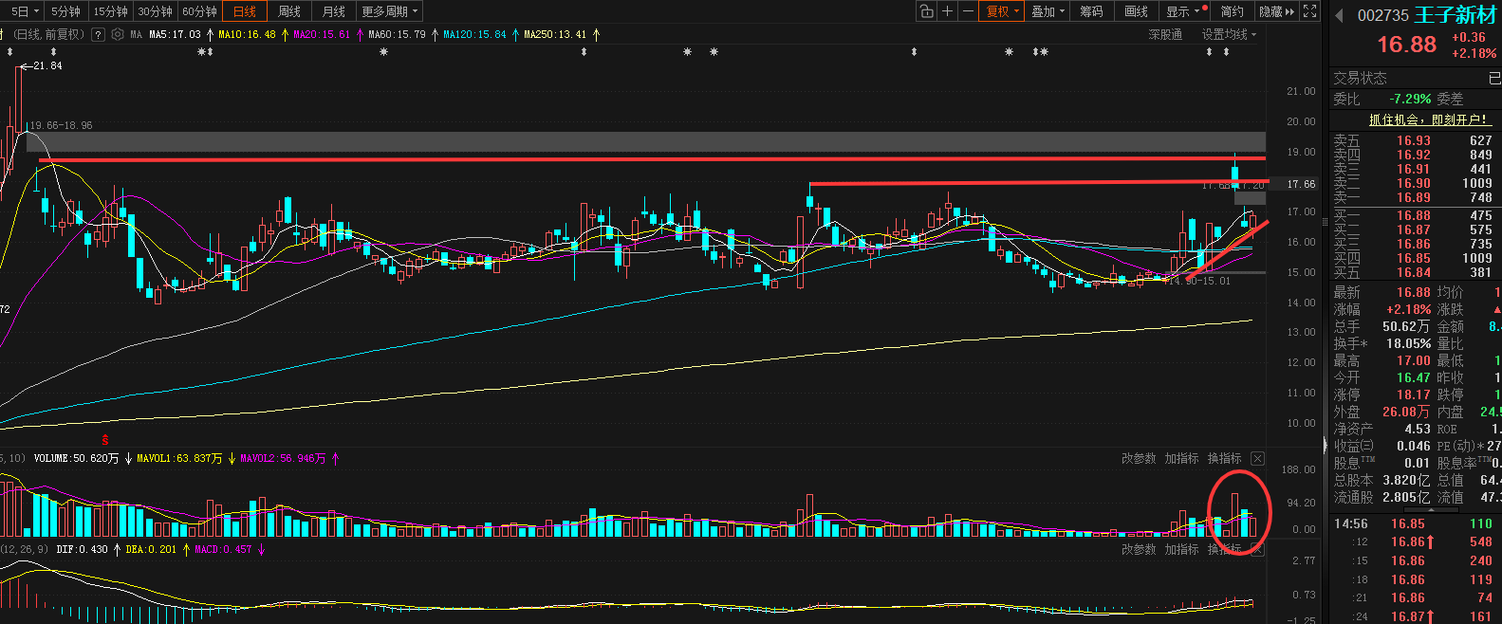The width and height of the screenshot is (1502, 624).
Task: Click 加指标 in the volume panel
Action: coord(1181,458)
